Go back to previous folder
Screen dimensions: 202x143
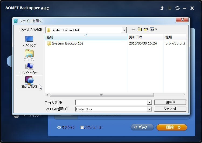pyautogui.click(x=134, y=30)
